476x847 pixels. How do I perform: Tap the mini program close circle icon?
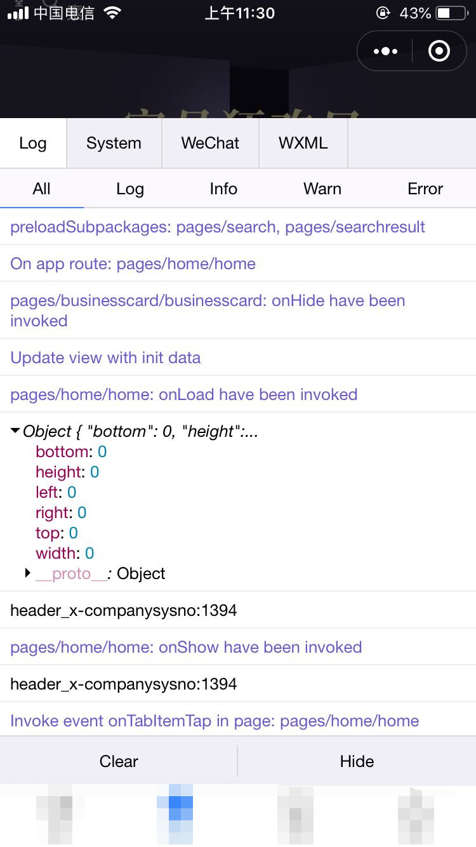(x=439, y=51)
